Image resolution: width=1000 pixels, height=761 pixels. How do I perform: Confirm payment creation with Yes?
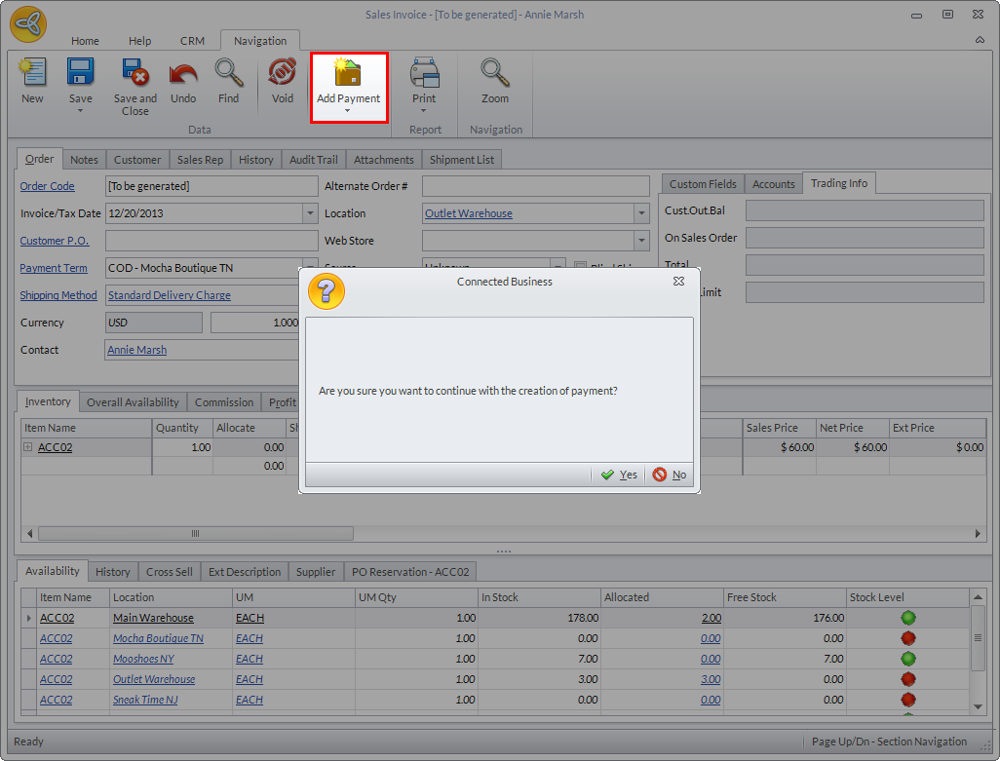tap(619, 475)
